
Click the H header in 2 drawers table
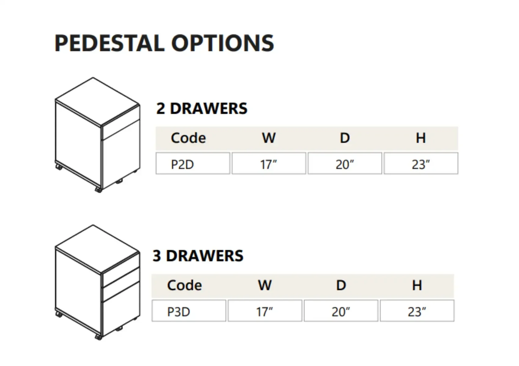pos(421,138)
